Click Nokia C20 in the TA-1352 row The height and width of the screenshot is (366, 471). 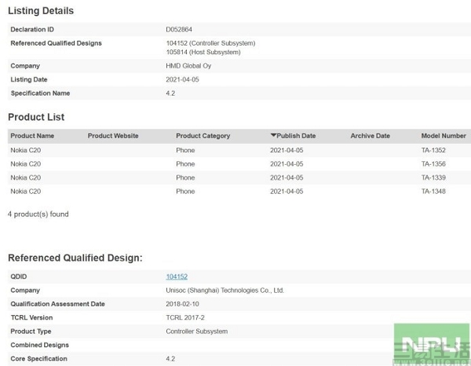click(x=26, y=150)
